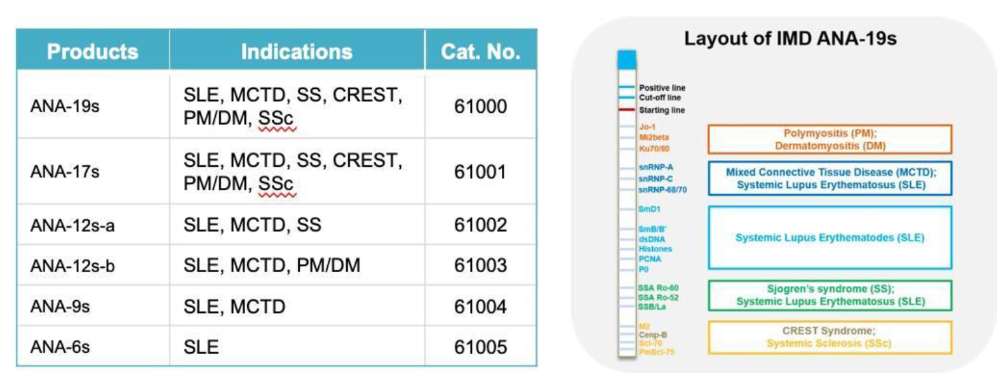Click catalog number 61005

pyautogui.click(x=480, y=347)
